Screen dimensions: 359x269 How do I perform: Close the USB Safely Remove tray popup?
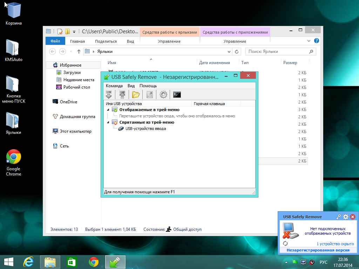pyautogui.click(x=353, y=217)
